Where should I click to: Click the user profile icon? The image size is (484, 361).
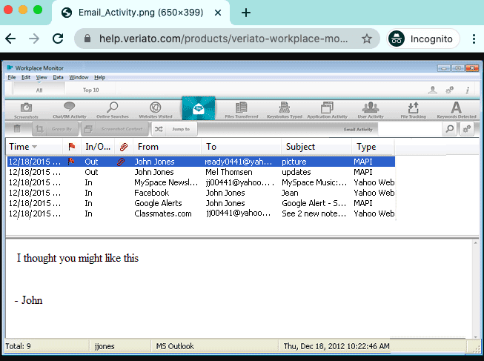[432, 90]
